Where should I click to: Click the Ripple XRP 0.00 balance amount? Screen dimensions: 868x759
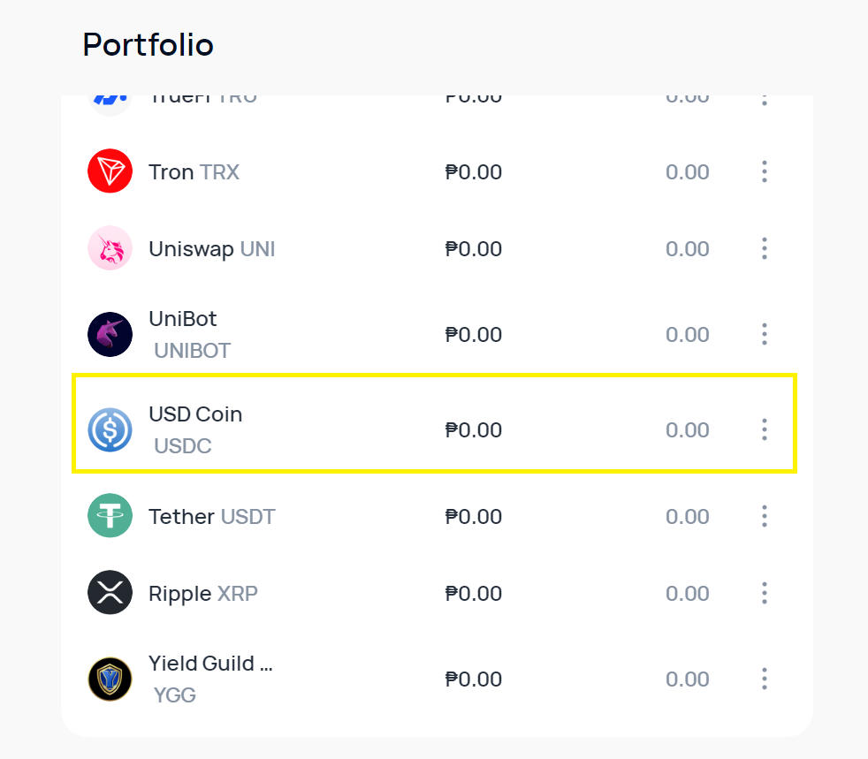coord(687,594)
